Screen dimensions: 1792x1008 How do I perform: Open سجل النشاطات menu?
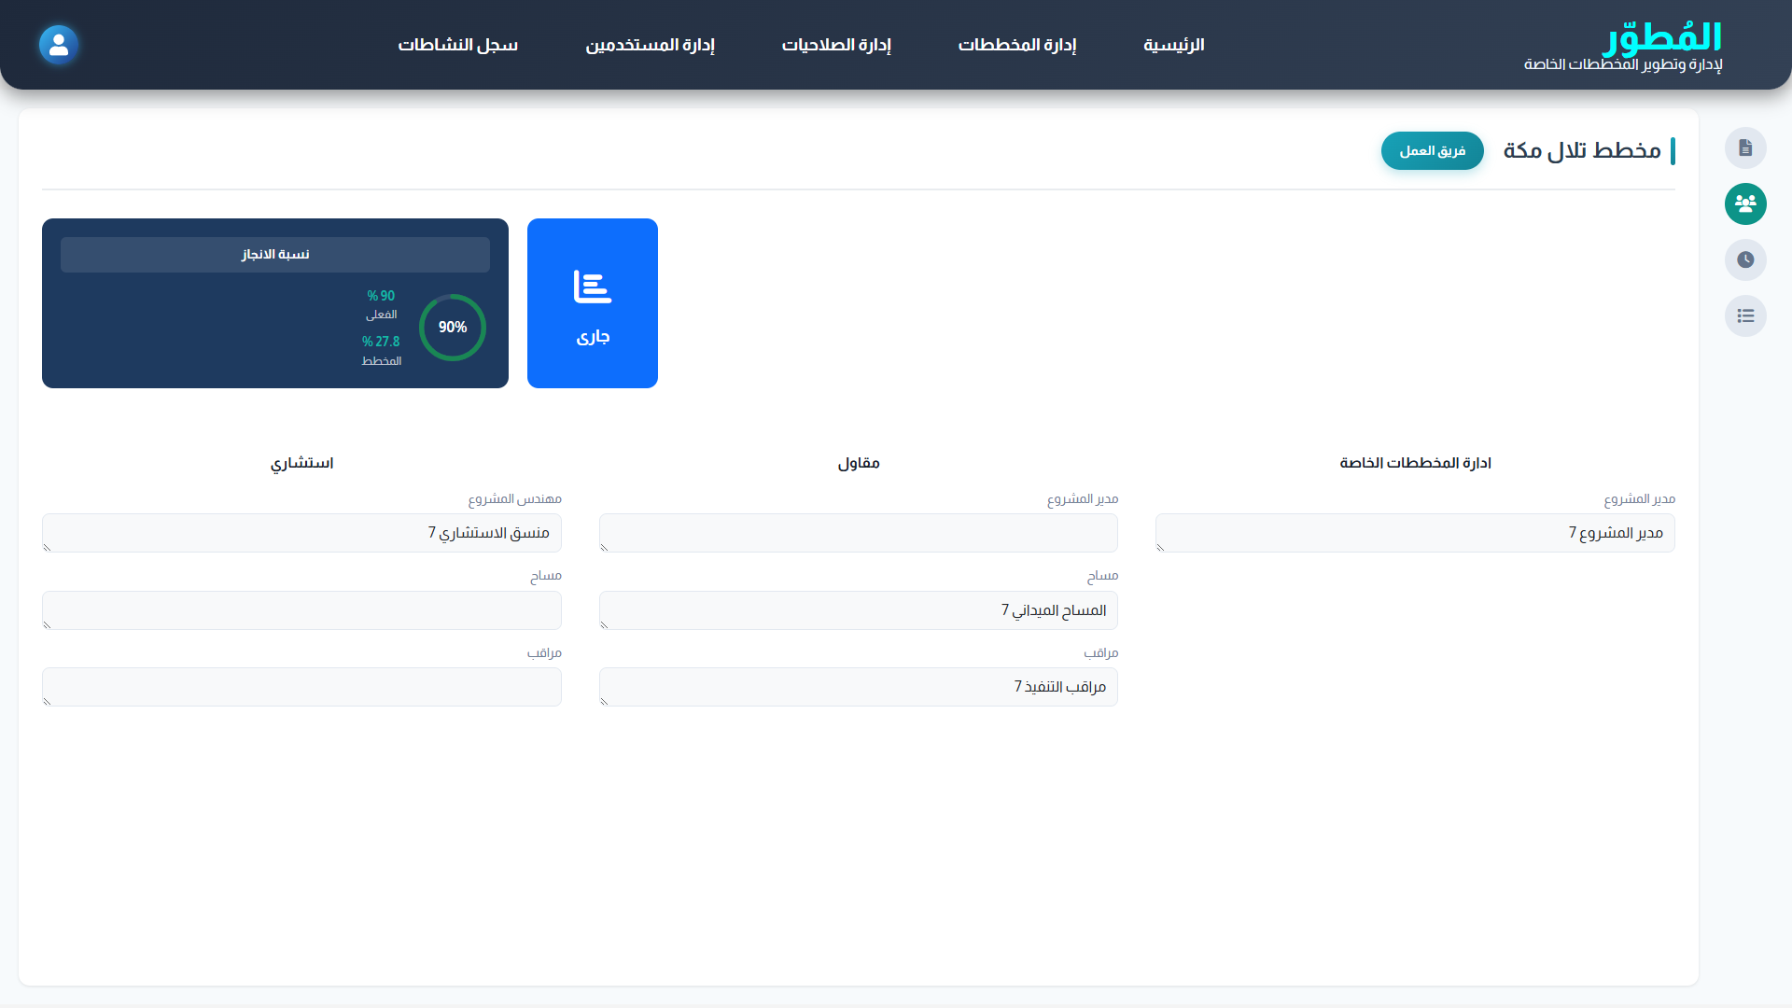pos(458,45)
